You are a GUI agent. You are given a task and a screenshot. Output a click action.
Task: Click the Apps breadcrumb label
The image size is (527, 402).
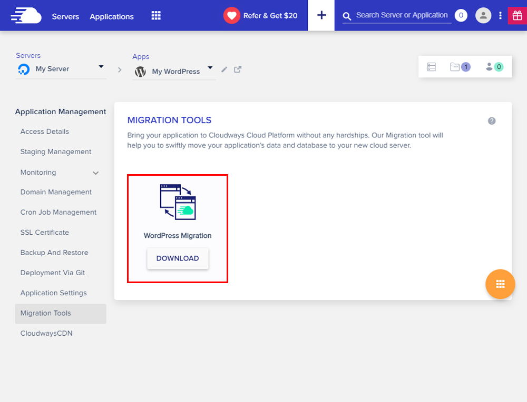pyautogui.click(x=141, y=57)
